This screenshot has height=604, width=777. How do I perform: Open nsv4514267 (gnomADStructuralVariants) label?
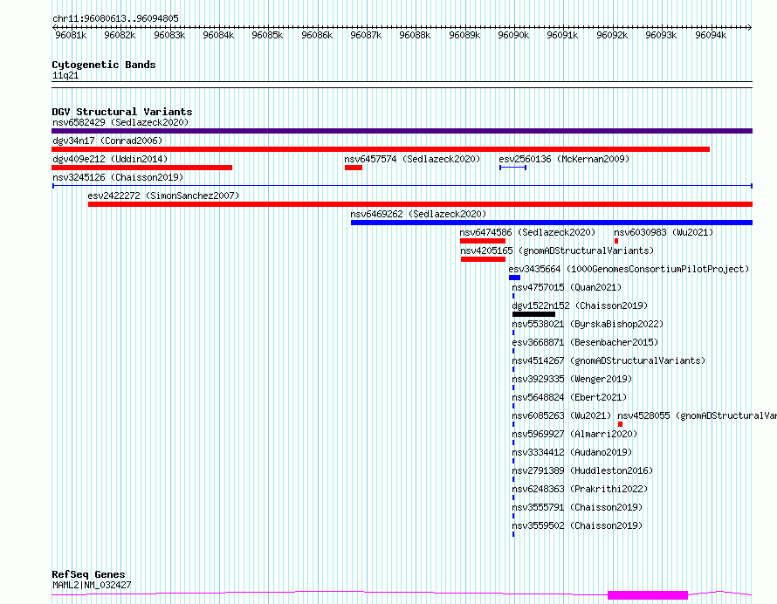(609, 360)
